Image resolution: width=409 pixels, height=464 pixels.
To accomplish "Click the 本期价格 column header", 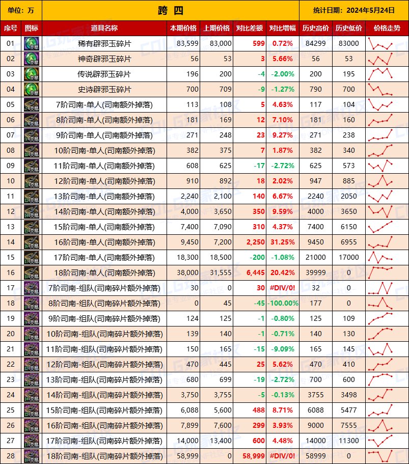I will 183,28.
